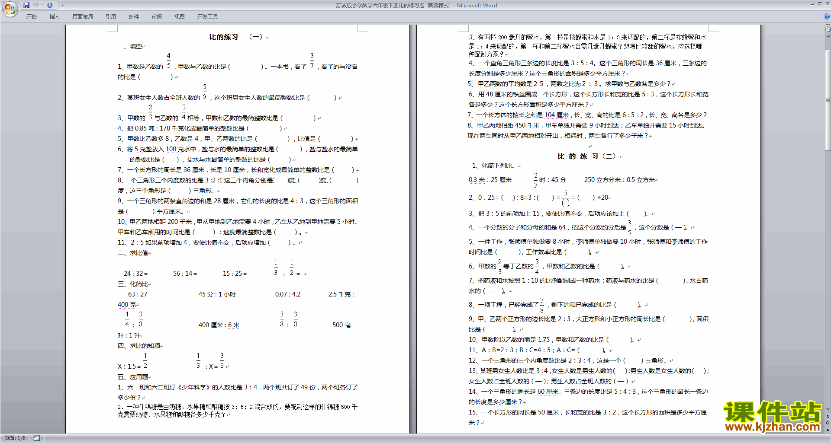This screenshot has height=443, width=831.
Task: Open the Undo history dropdown arrow
Action: (x=42, y=5)
